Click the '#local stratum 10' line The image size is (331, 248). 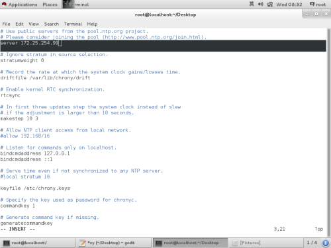[x=25, y=177]
